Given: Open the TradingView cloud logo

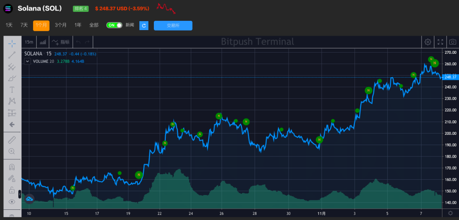Looking at the screenshot, I should point(30,199).
